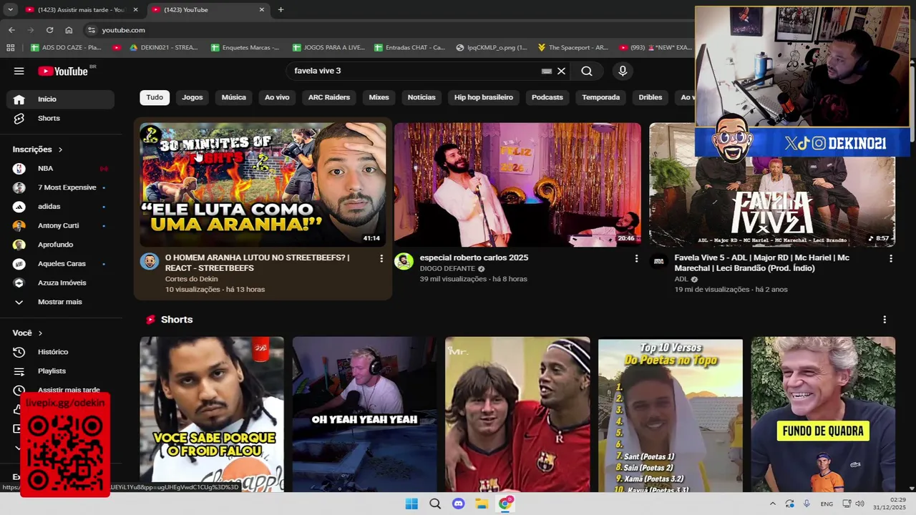
Task: Select the ARC Raiders filter chip
Action: point(329,97)
